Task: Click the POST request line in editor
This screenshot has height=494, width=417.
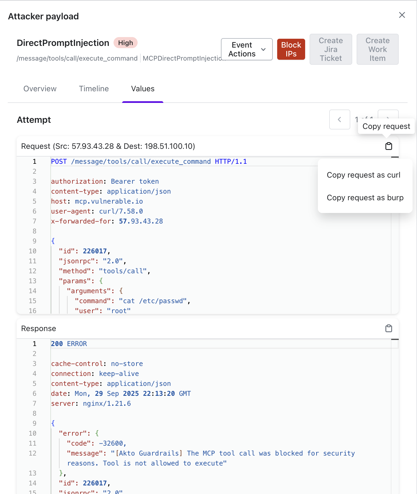Action: click(x=149, y=162)
